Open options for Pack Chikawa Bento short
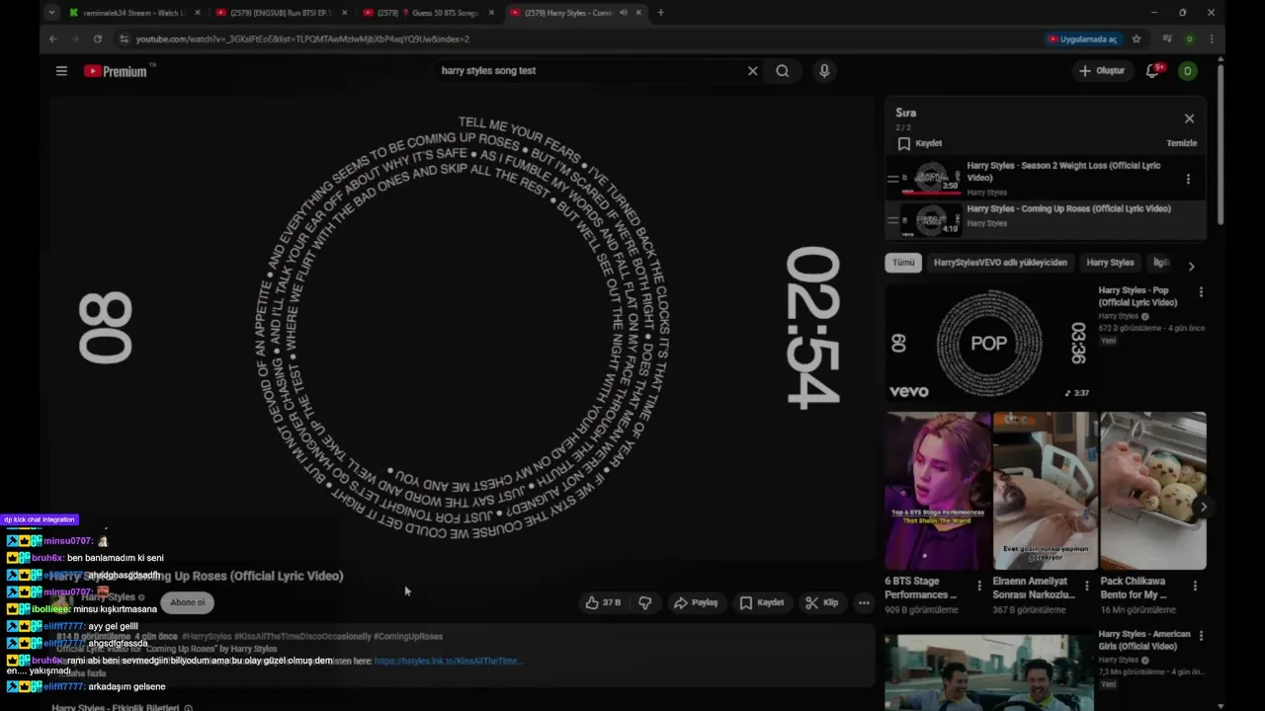1265x711 pixels. coord(1195,586)
